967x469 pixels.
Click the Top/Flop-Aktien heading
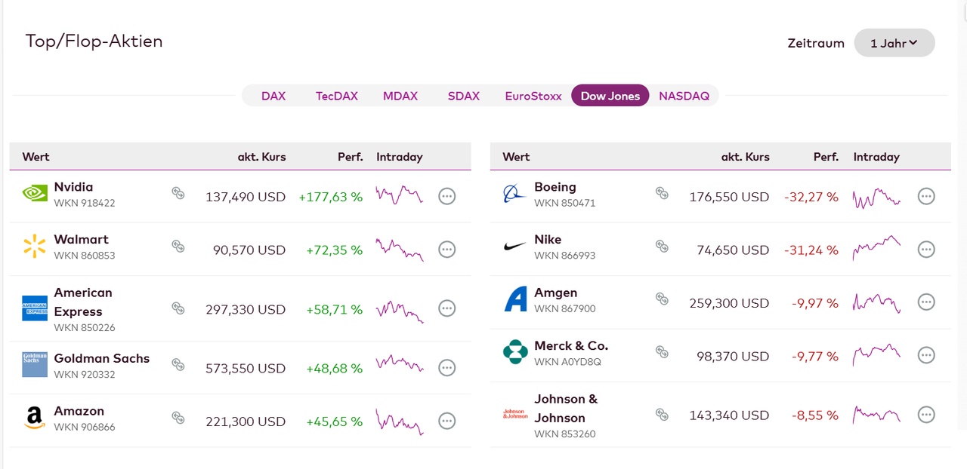(94, 41)
